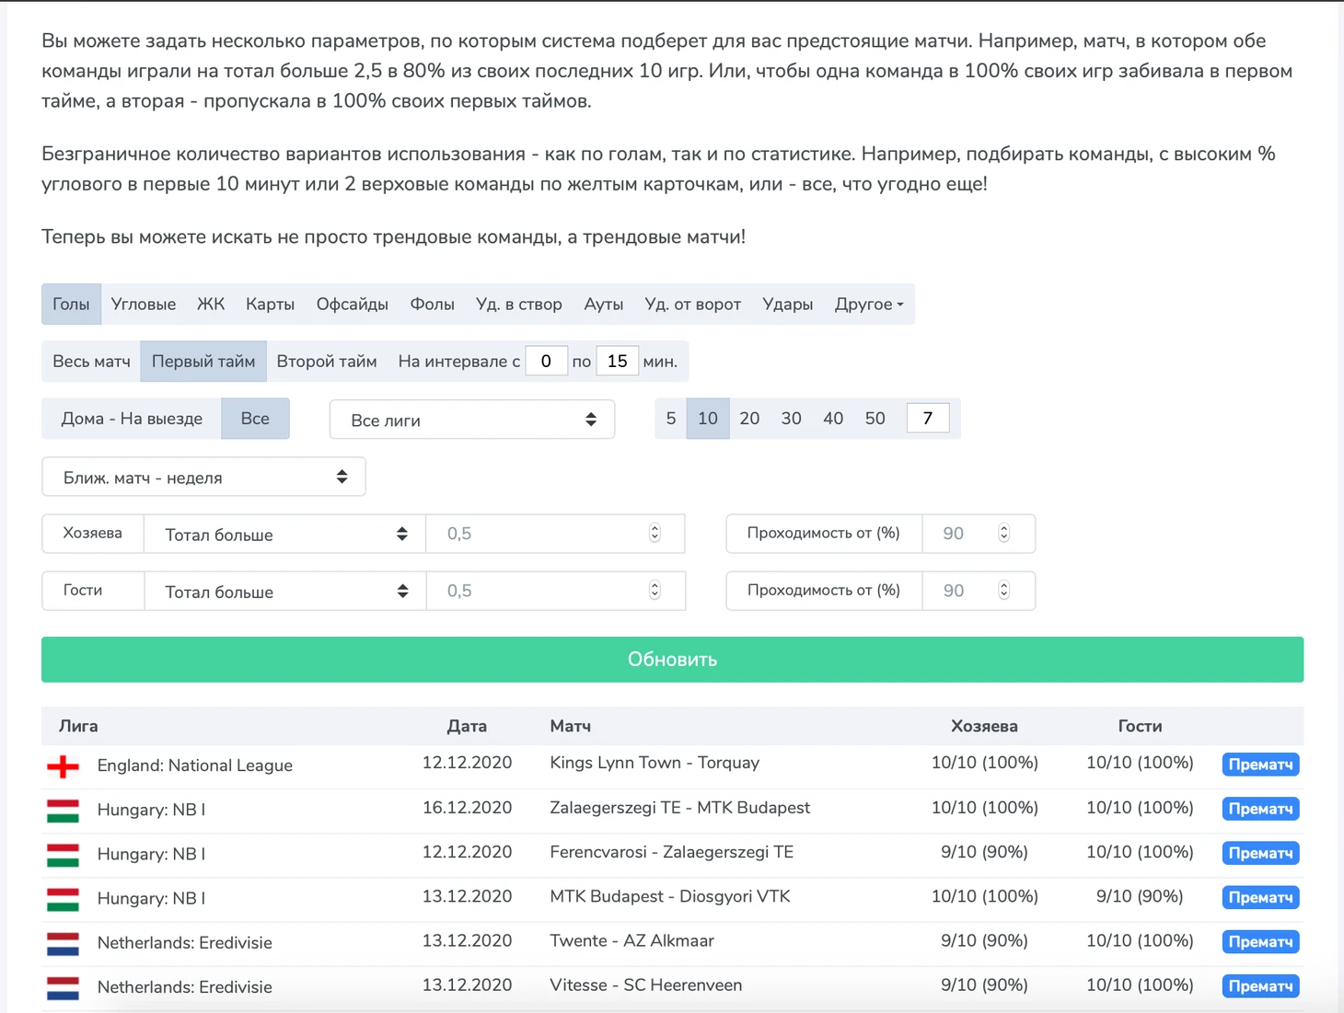1344x1013 pixels.
Task: Click the Hungary flag beside Zalaegerszegi TE - MTK Budapest
Action: (x=63, y=810)
